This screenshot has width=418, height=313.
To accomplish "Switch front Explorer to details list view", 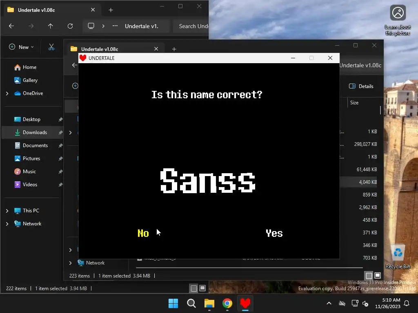I will (369, 276).
